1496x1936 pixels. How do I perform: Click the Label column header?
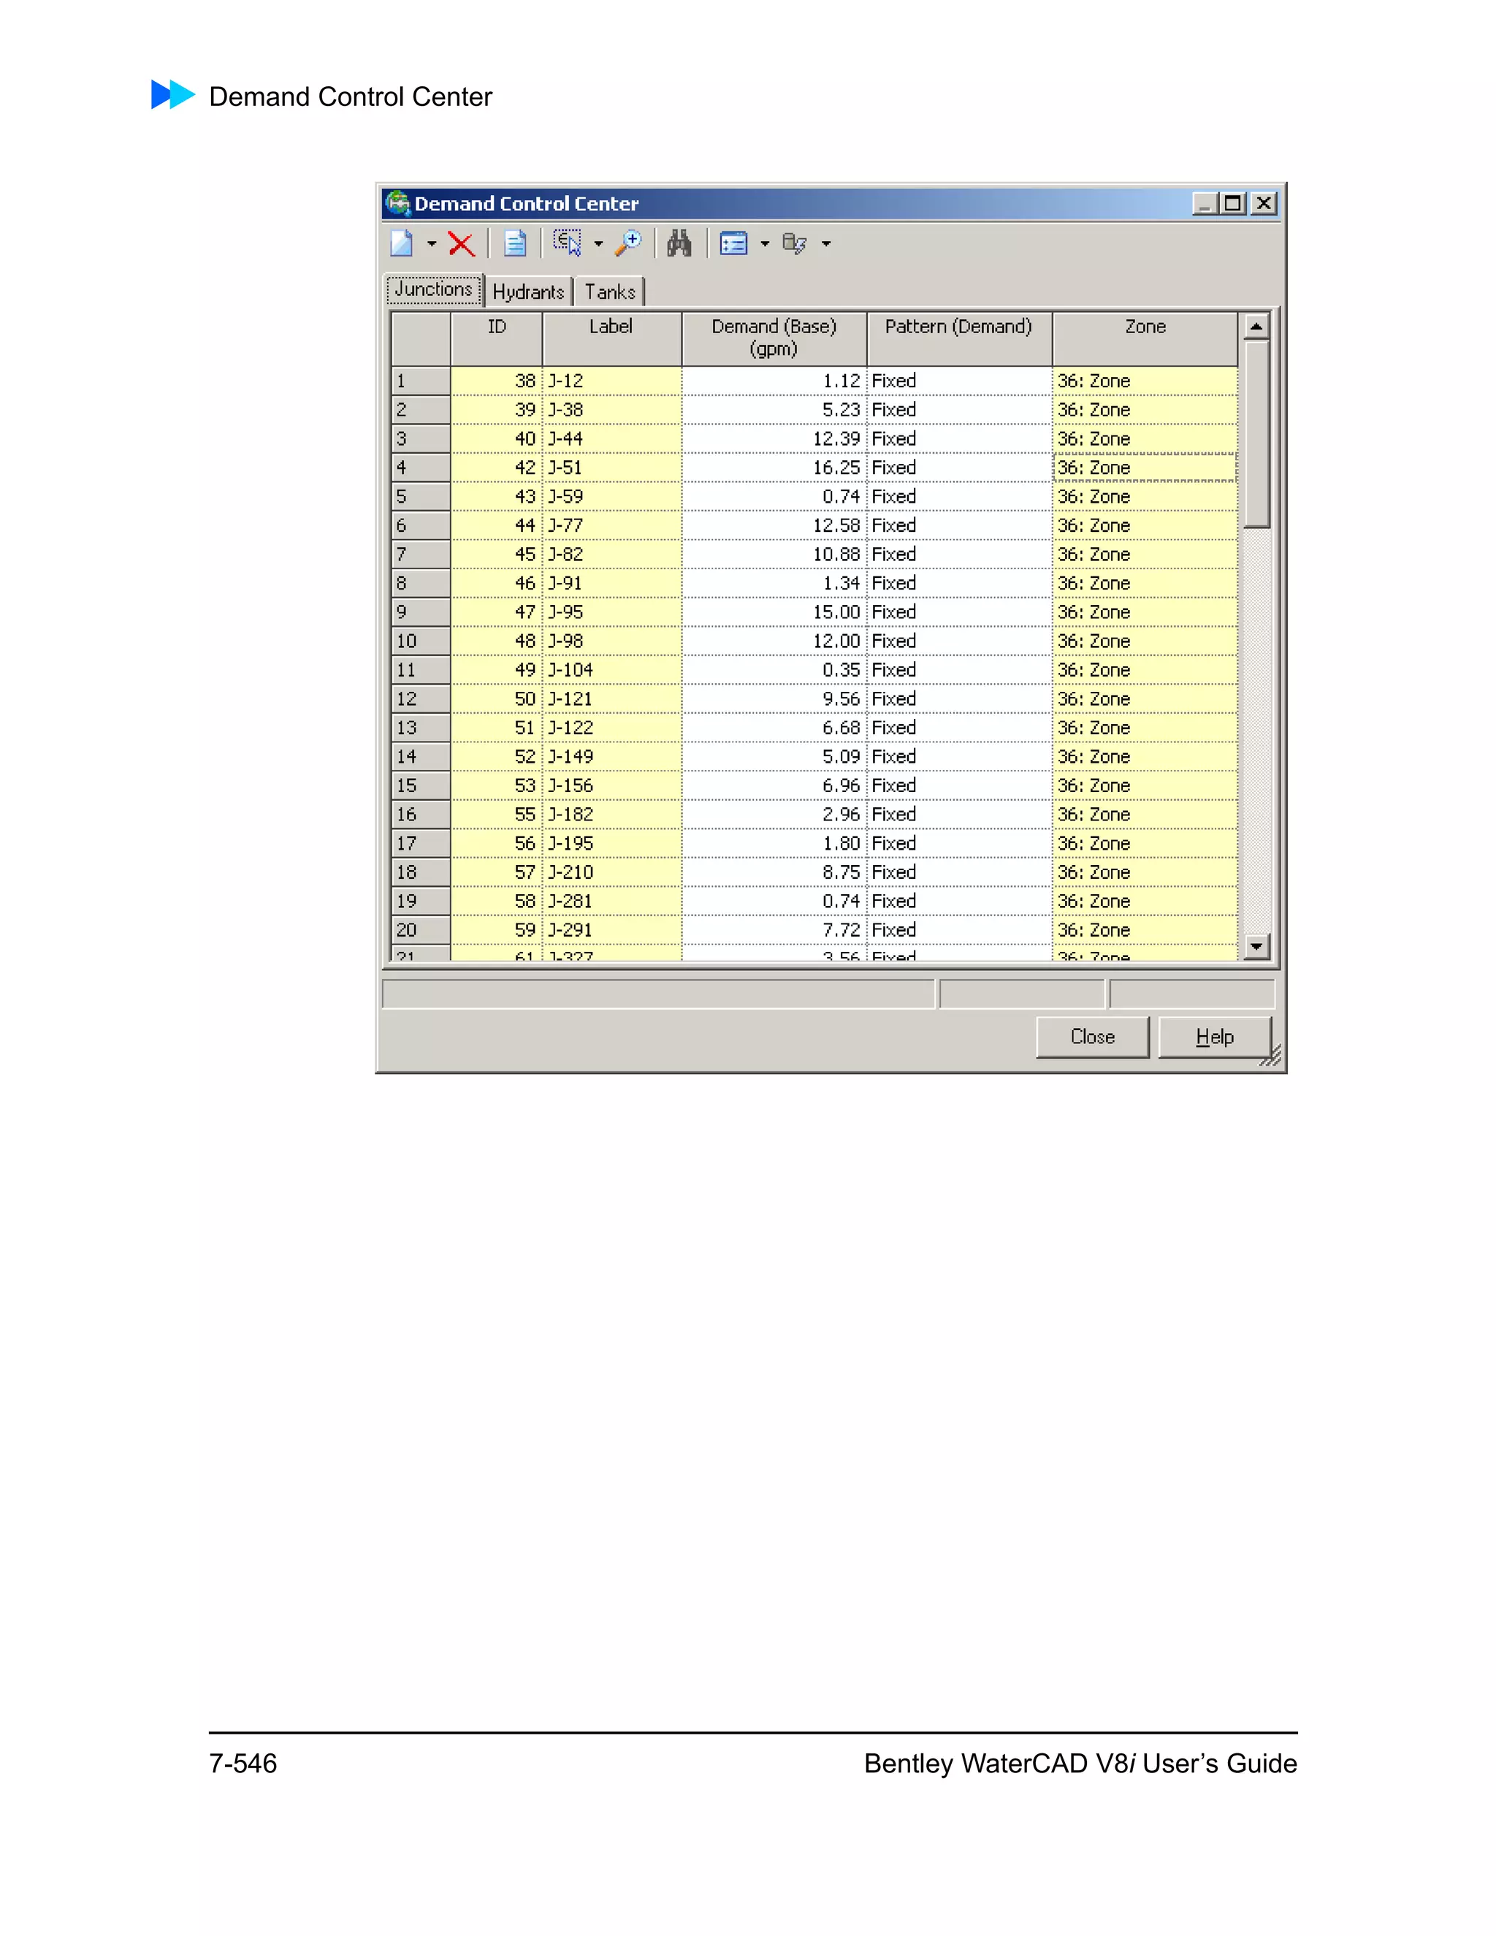click(611, 338)
